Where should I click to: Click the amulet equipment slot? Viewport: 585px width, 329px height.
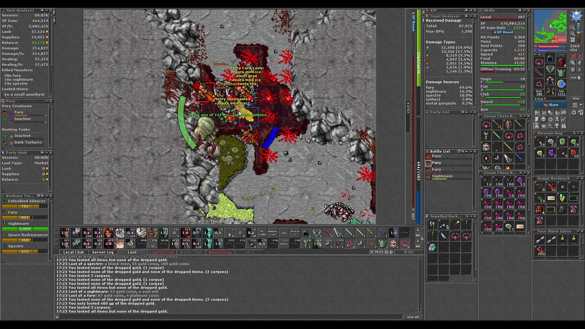pyautogui.click(x=538, y=62)
